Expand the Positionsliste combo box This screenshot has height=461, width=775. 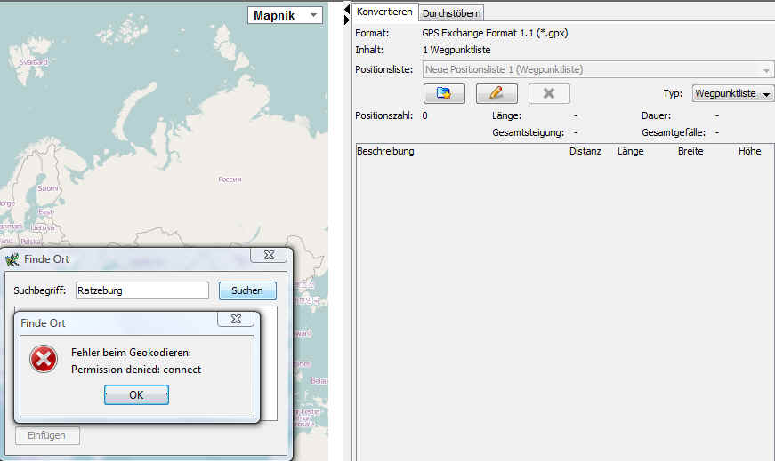(x=767, y=69)
